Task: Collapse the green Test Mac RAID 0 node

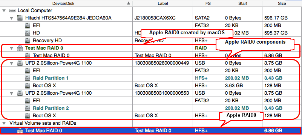Action: tap(12, 48)
